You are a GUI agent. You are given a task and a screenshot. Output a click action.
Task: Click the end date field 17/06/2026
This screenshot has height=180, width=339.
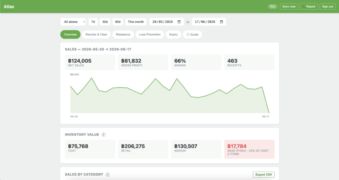point(209,22)
